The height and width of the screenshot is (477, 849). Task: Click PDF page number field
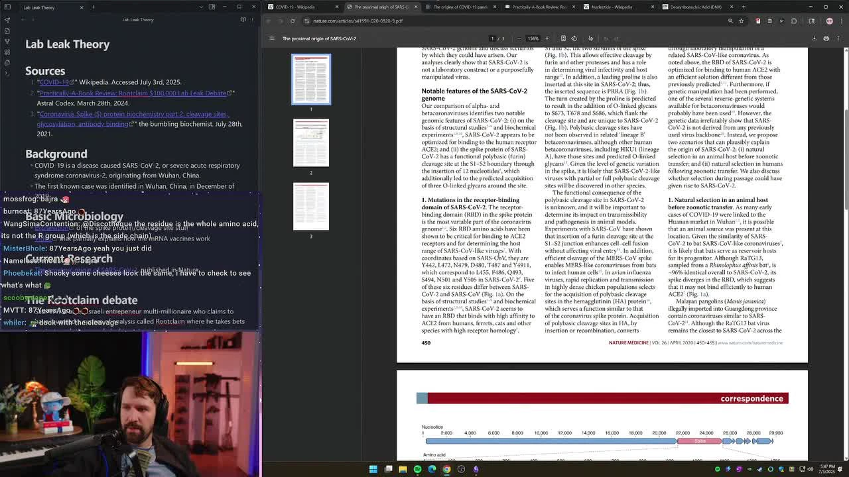(x=492, y=38)
